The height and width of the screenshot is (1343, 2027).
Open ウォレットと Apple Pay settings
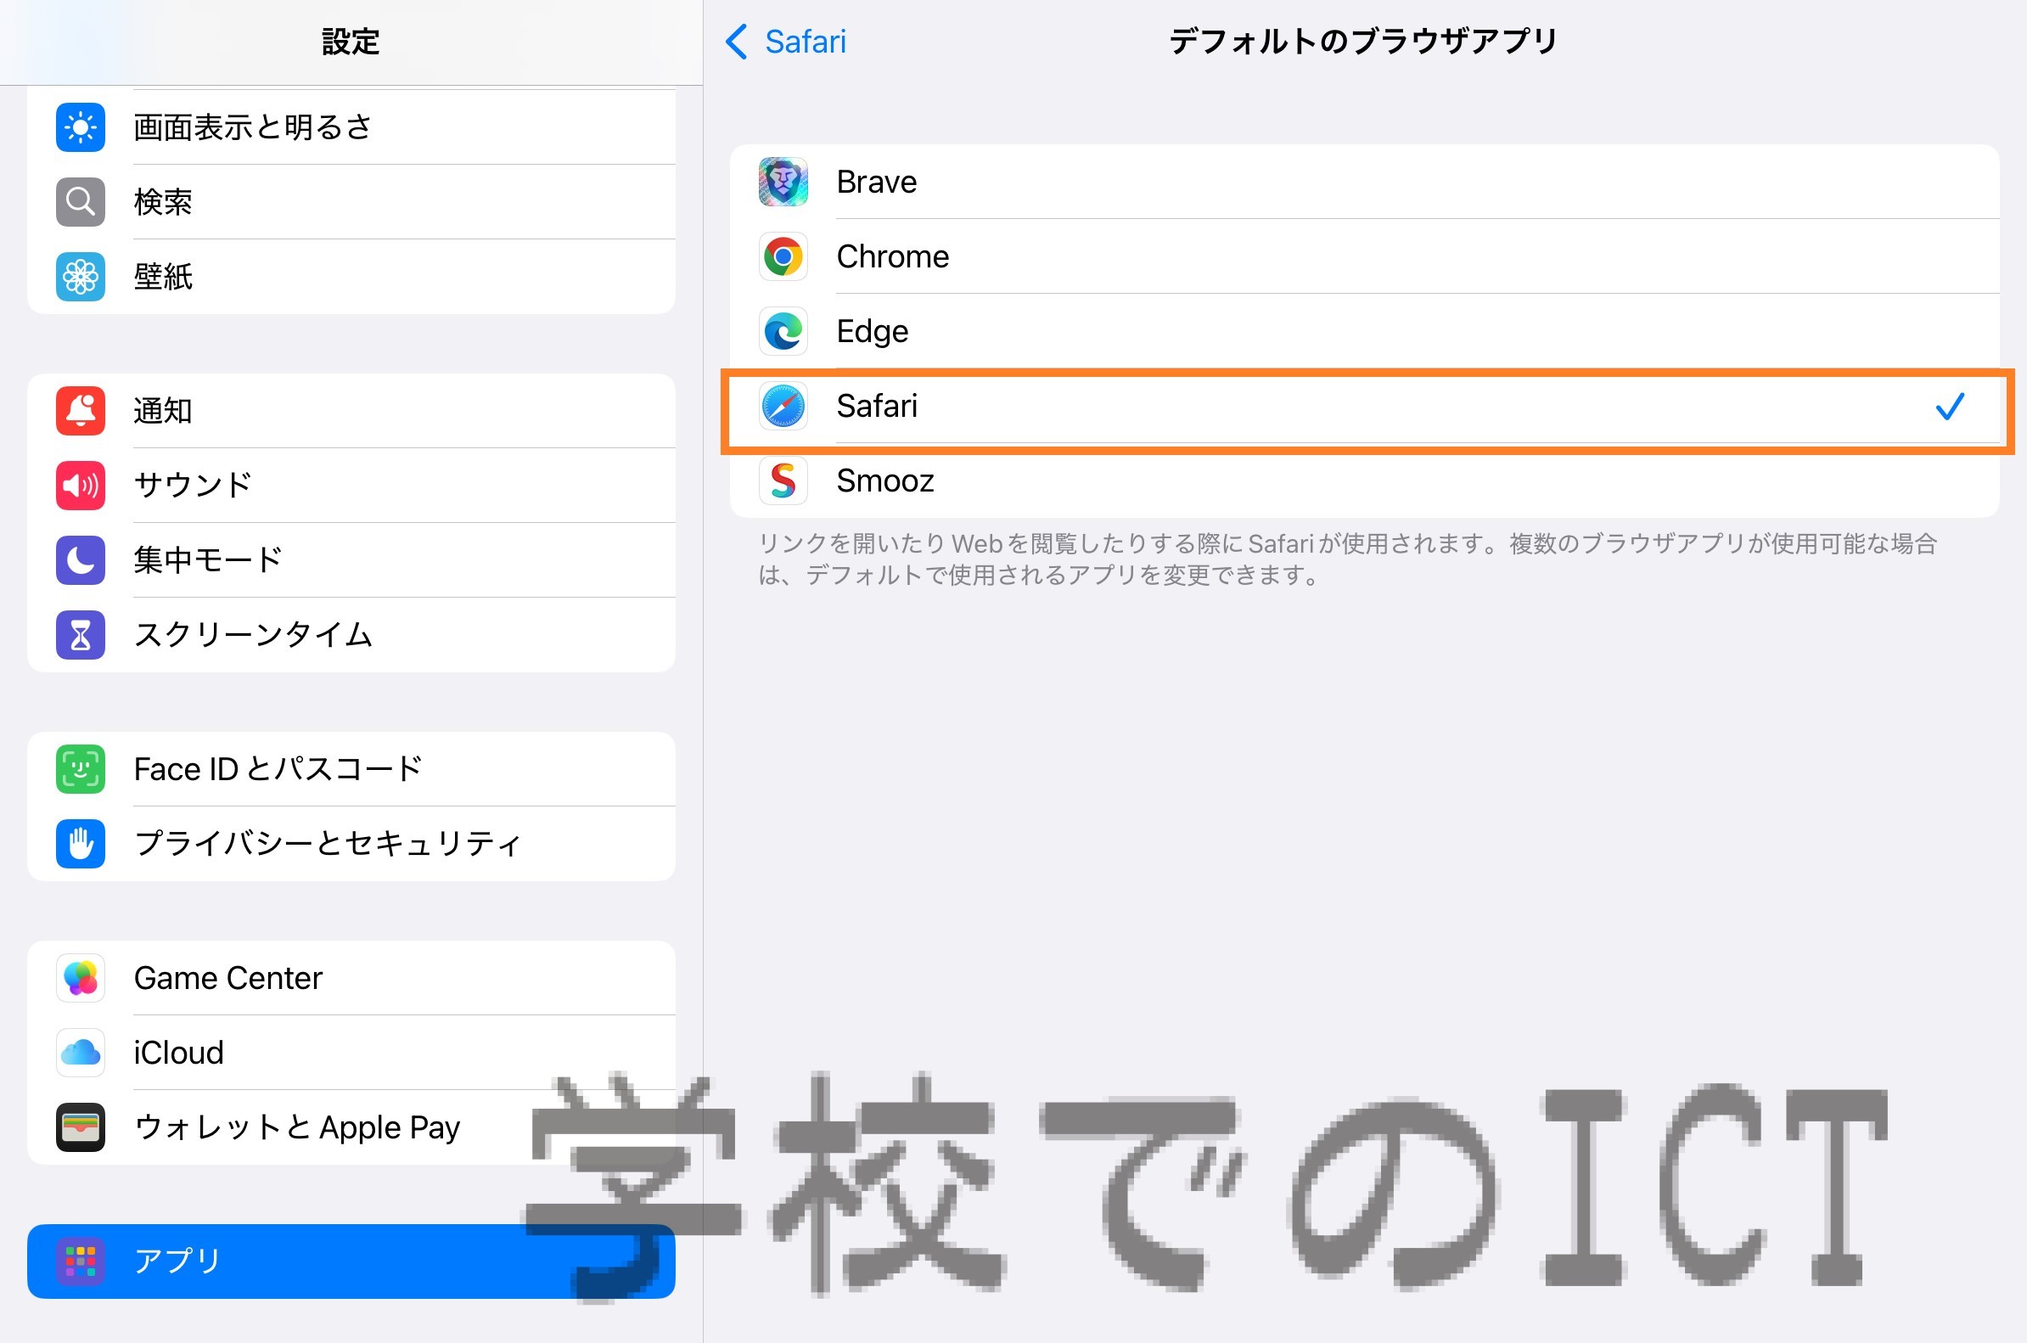(351, 1127)
